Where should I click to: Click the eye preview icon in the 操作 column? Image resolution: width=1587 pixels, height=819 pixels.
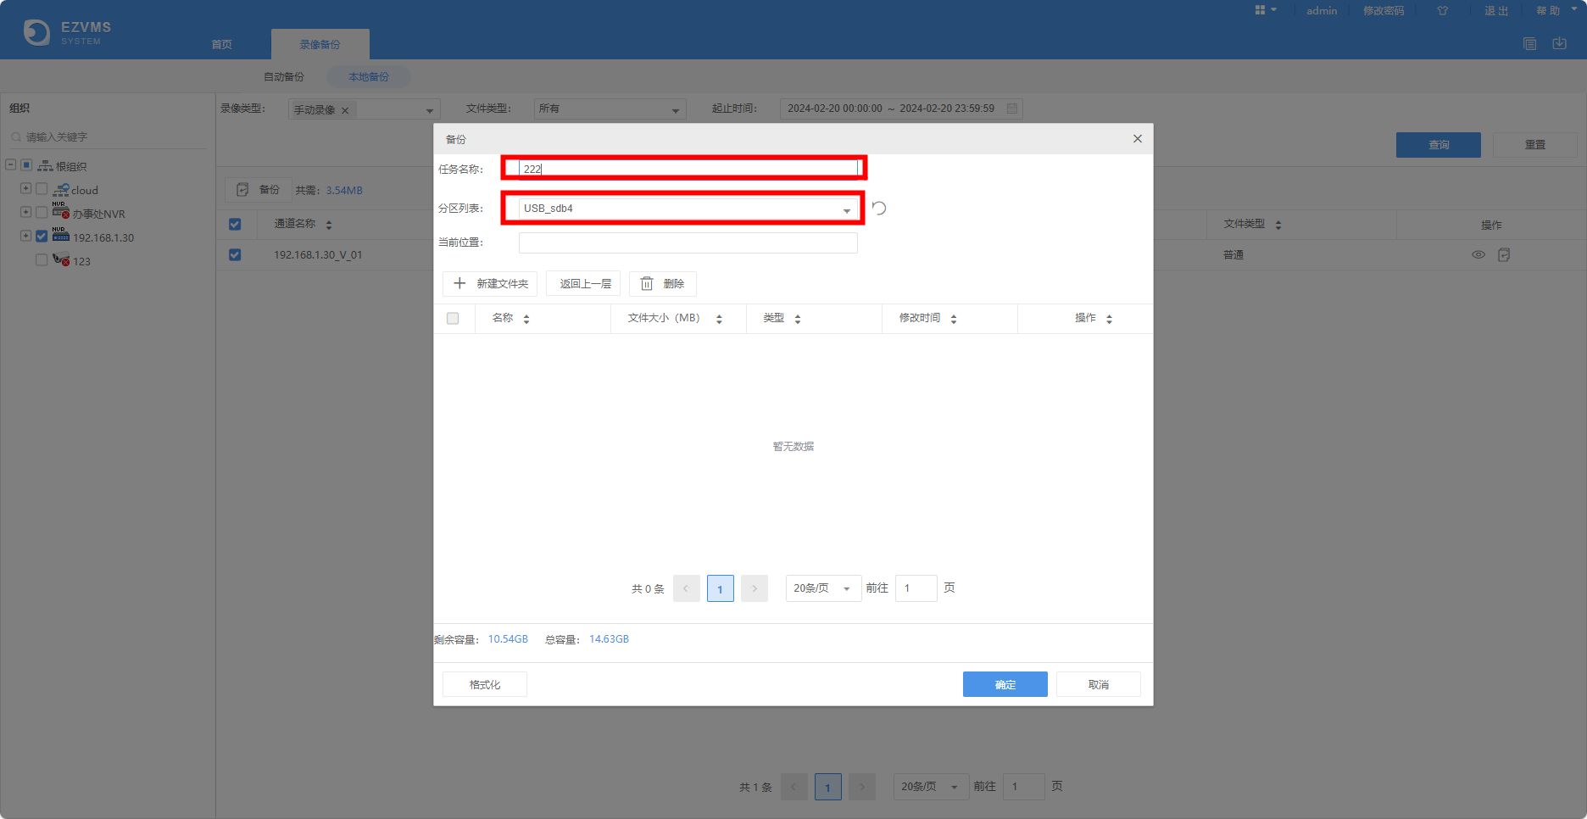[x=1478, y=254]
